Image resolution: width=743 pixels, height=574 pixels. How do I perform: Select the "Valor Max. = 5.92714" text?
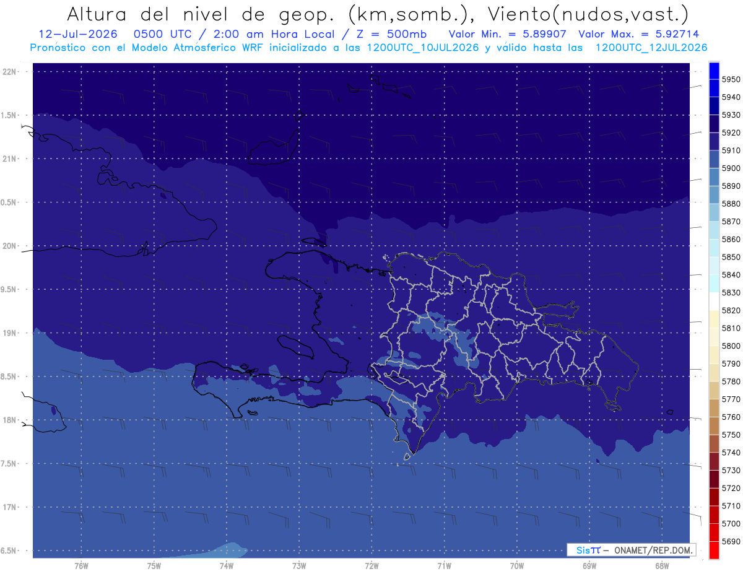[640, 34]
